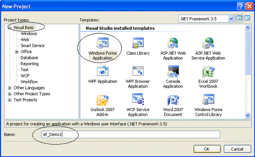The image size is (255, 157).
Task: Select the Smart Device project type
Action: pos(32,46)
